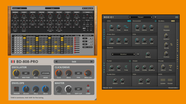
Task: Adjust the Sample Speed knob in BDE-01
Action: pyautogui.click(x=148, y=54)
